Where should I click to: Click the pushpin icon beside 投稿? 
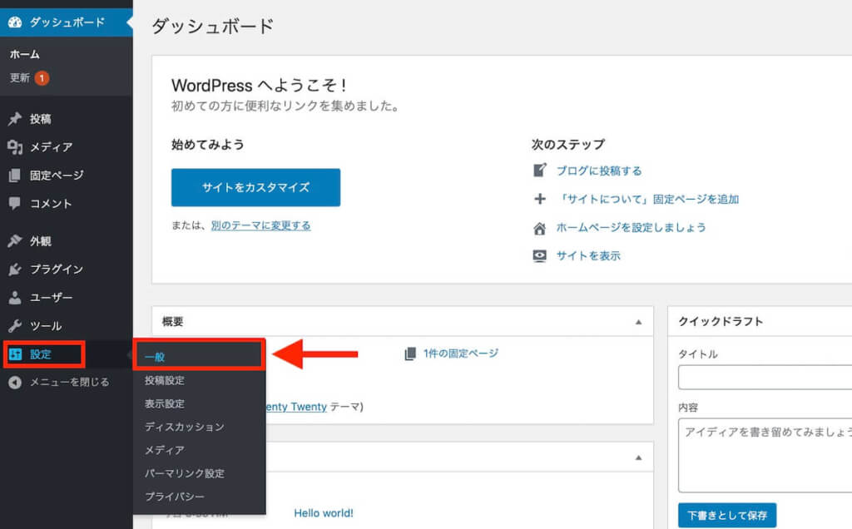point(15,118)
